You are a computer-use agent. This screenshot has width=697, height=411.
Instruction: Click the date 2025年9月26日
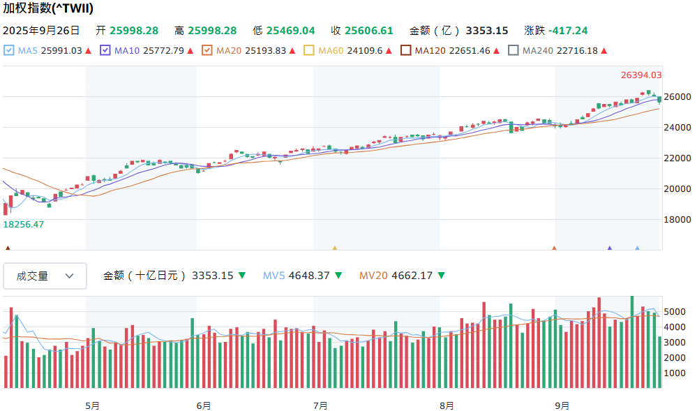point(41,30)
